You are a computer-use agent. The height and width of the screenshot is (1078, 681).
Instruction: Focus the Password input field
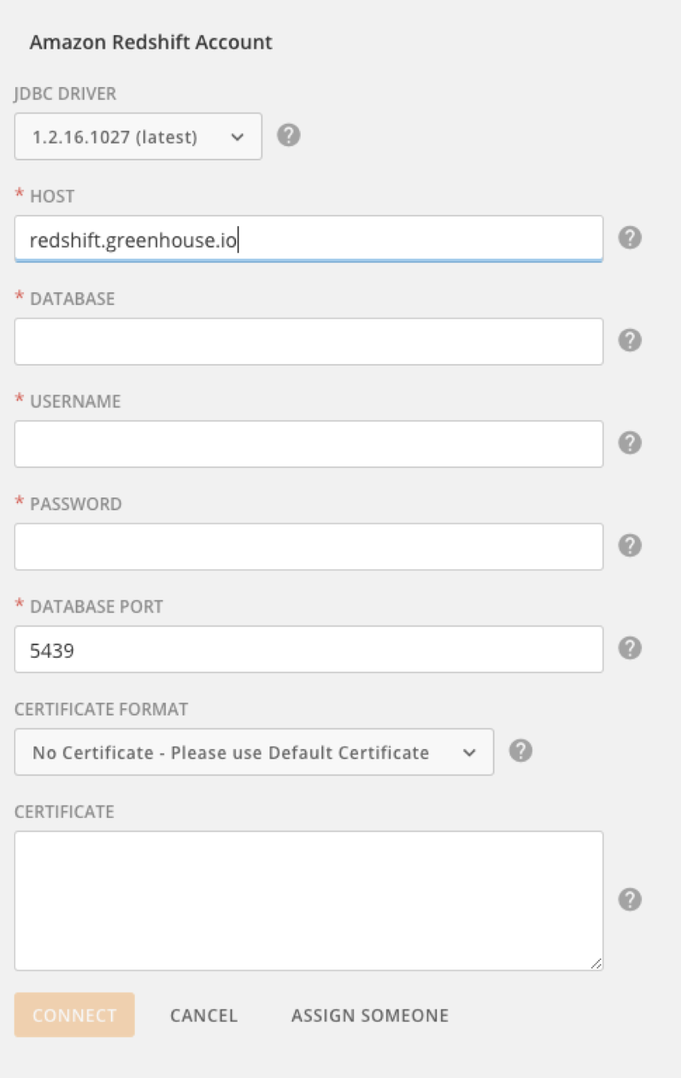point(309,547)
